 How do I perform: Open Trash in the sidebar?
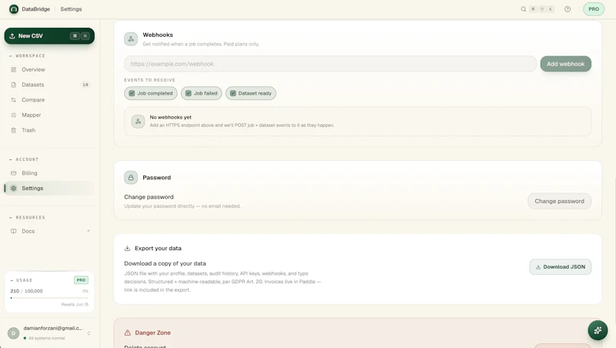(49, 130)
